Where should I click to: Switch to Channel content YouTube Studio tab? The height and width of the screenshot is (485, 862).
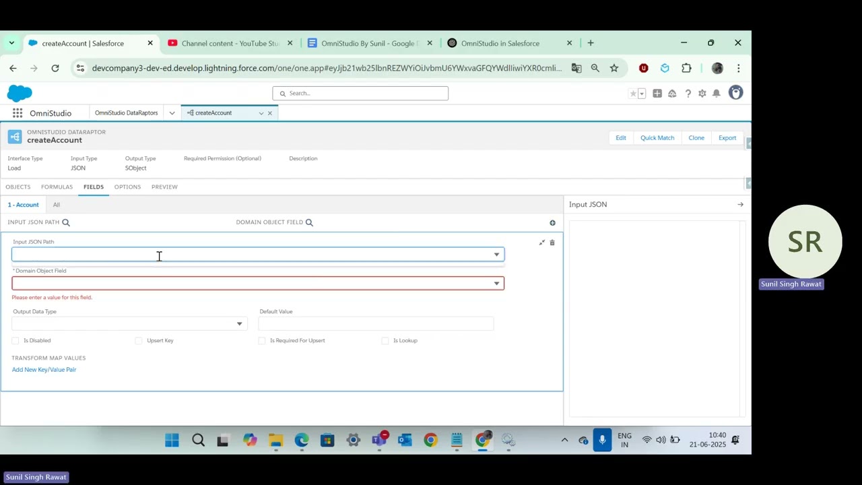coord(230,43)
